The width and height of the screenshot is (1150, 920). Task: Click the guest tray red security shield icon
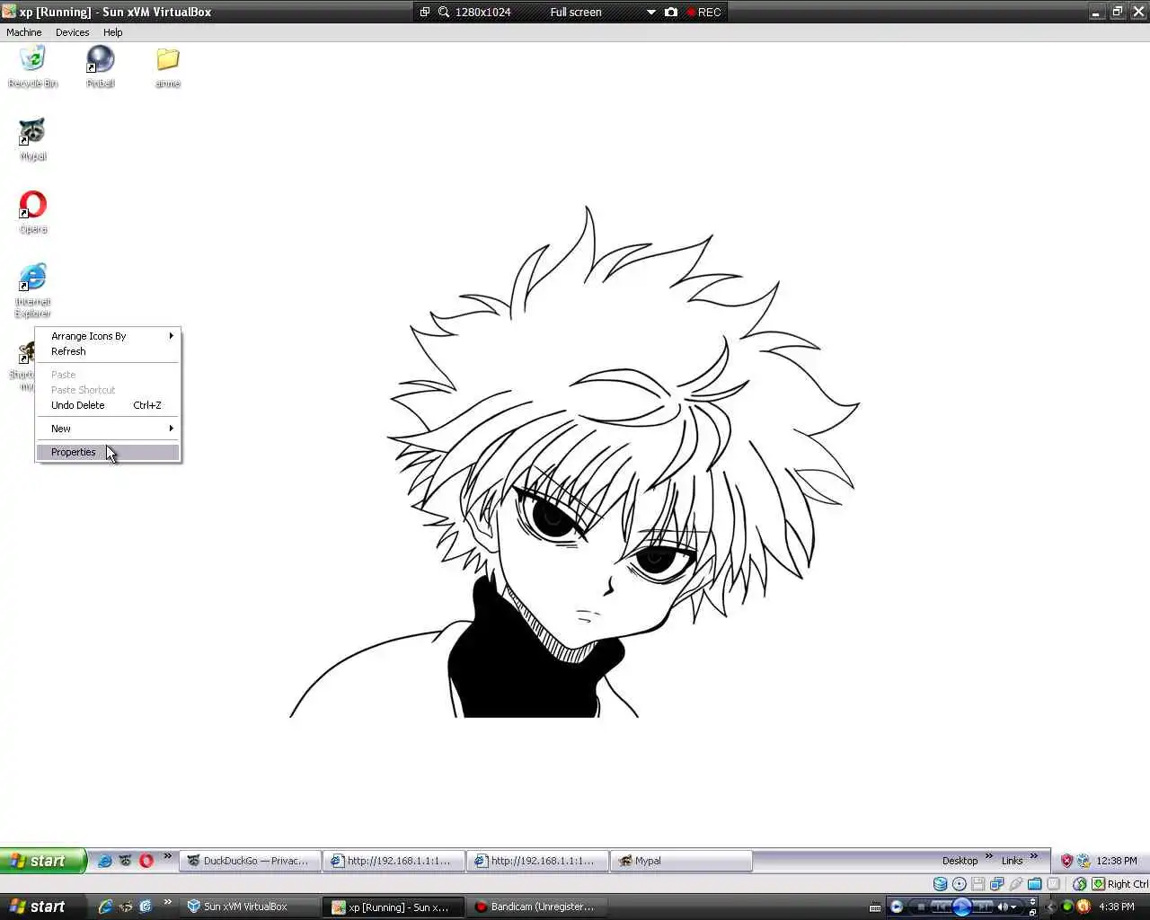[1066, 861]
